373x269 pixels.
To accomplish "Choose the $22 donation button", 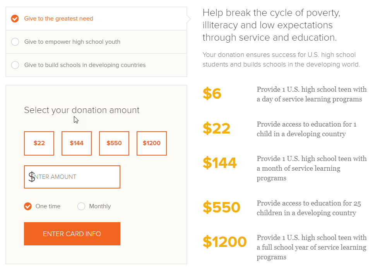I will tap(39, 143).
